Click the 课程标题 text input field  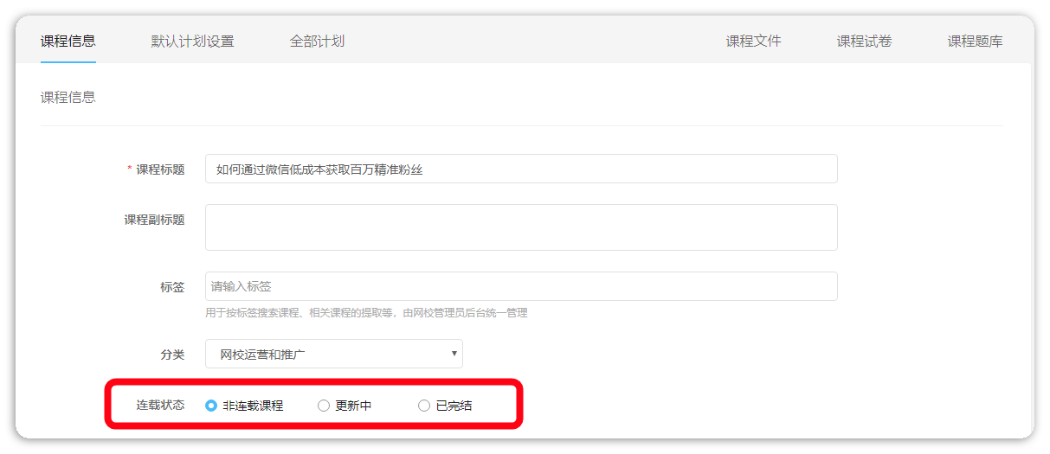click(x=521, y=169)
